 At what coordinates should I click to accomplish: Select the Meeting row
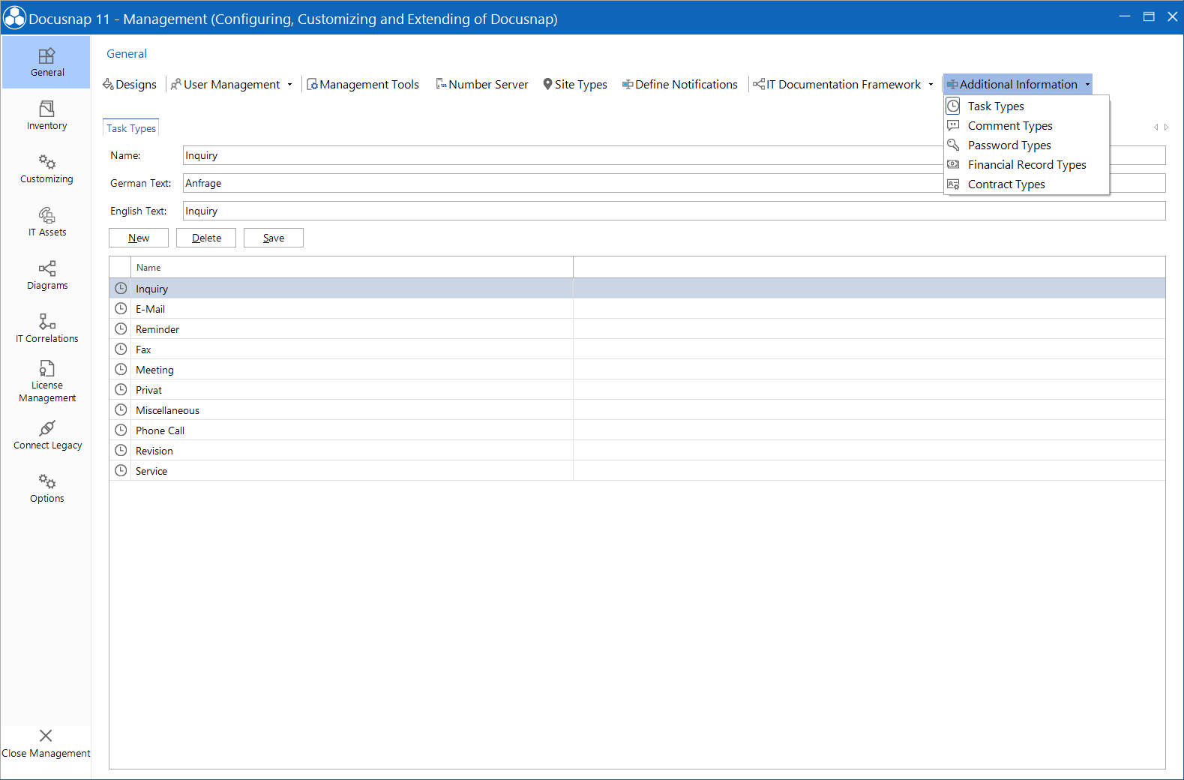[x=637, y=370]
